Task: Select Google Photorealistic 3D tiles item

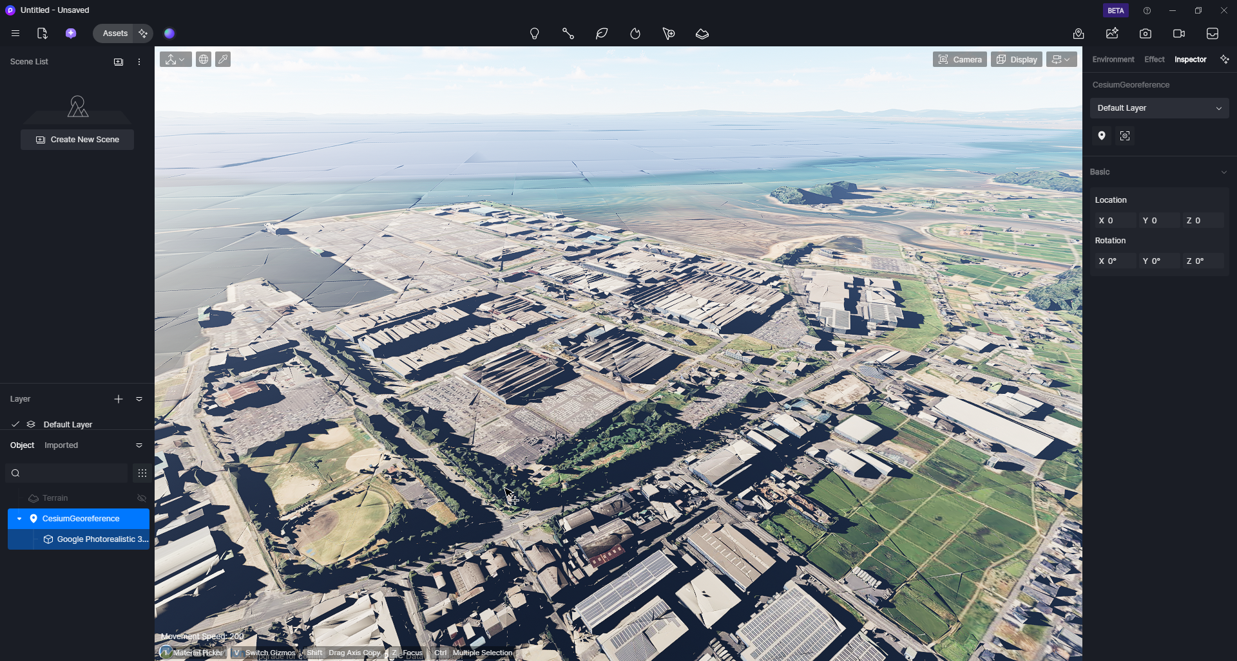Action: 102,539
